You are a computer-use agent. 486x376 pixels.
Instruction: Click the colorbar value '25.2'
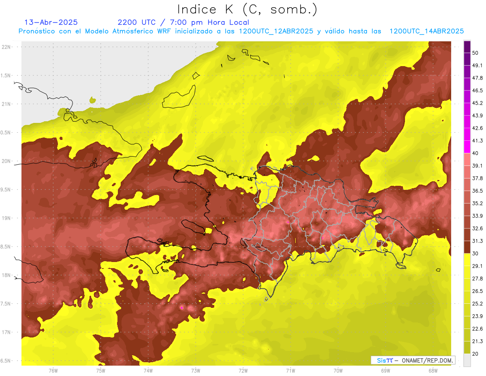tap(477, 303)
